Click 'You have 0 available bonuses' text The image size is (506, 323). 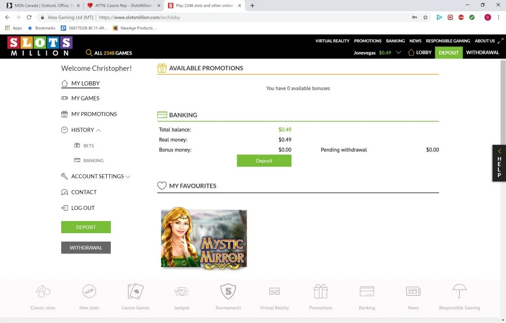pyautogui.click(x=298, y=88)
